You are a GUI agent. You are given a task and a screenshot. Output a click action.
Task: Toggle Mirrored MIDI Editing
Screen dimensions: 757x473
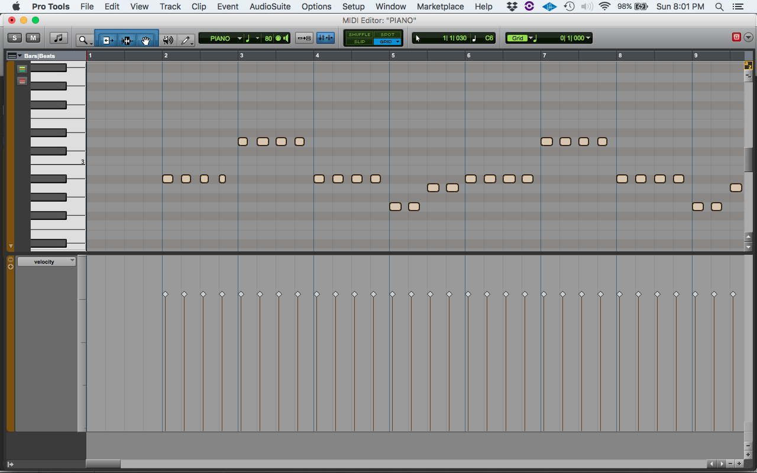[325, 38]
